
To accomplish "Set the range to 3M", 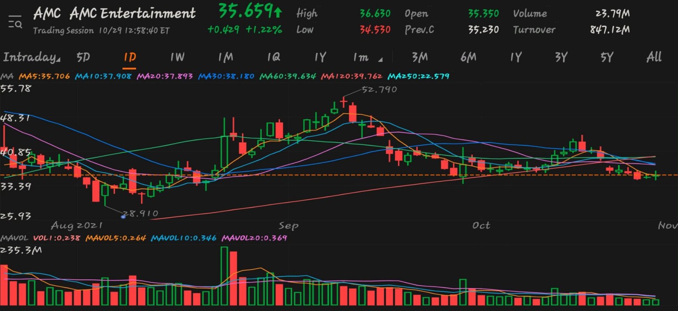I will point(420,57).
